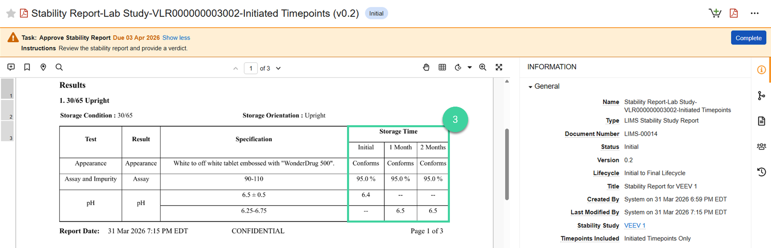This screenshot has width=771, height=248.
Task: Click the add to cart icon
Action: tap(715, 13)
